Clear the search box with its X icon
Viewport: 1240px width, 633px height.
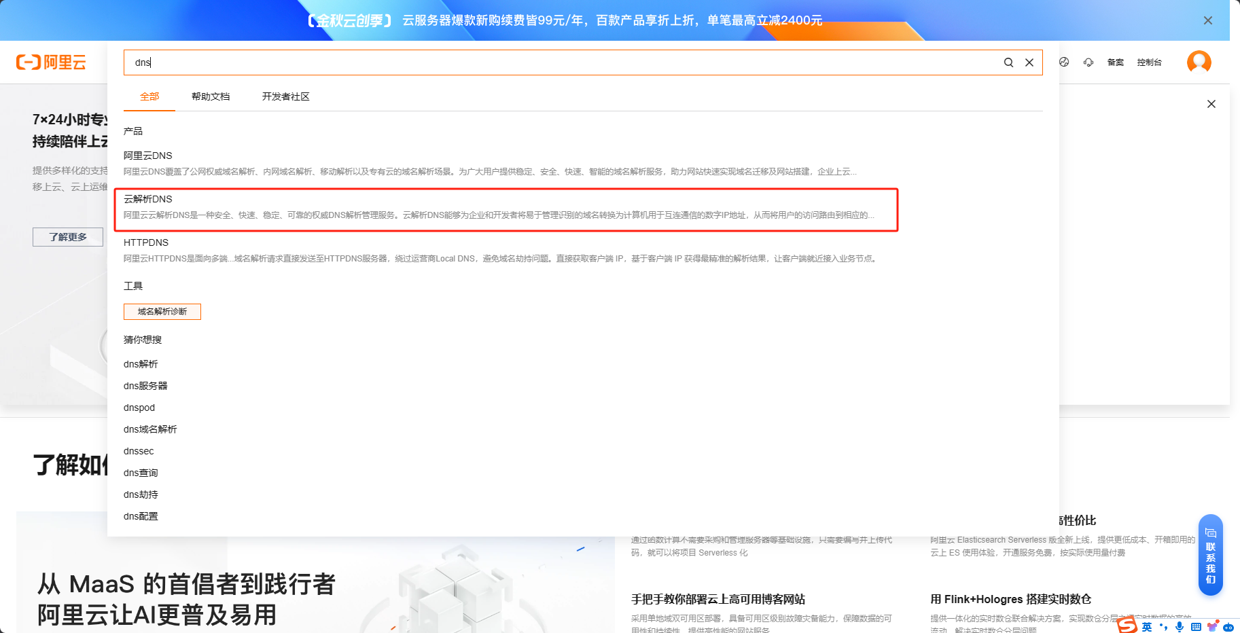1029,62
